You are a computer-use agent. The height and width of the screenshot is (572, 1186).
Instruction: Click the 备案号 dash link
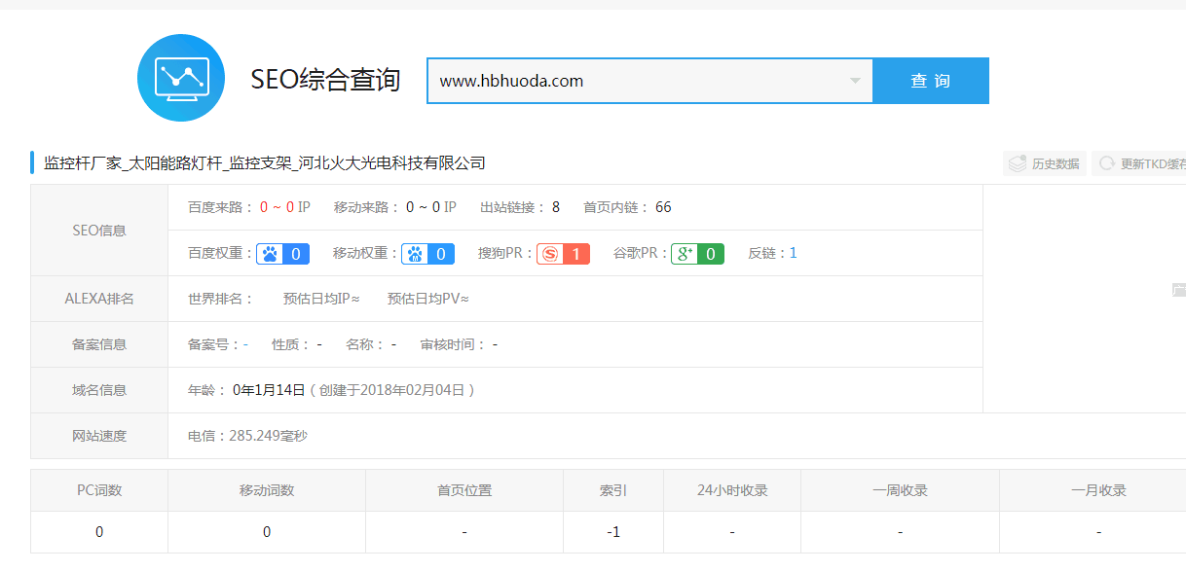coord(245,344)
